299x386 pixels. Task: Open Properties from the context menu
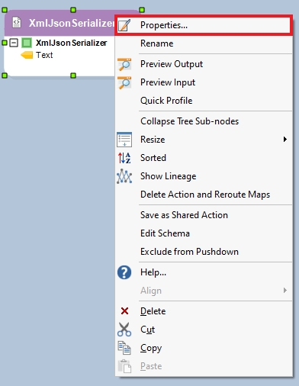[203, 25]
